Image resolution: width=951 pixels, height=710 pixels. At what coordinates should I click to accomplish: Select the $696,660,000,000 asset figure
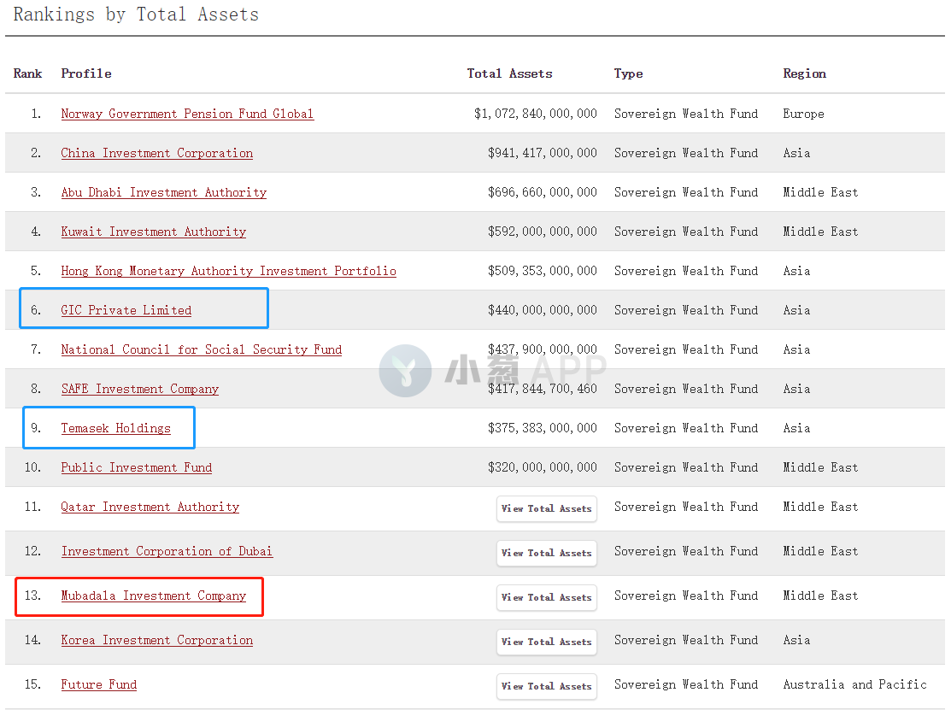[x=543, y=193]
